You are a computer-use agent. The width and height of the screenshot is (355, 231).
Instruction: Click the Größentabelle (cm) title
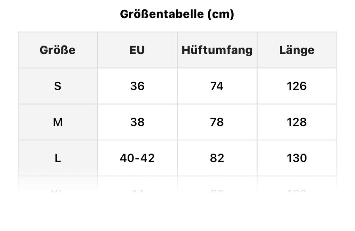177,14
